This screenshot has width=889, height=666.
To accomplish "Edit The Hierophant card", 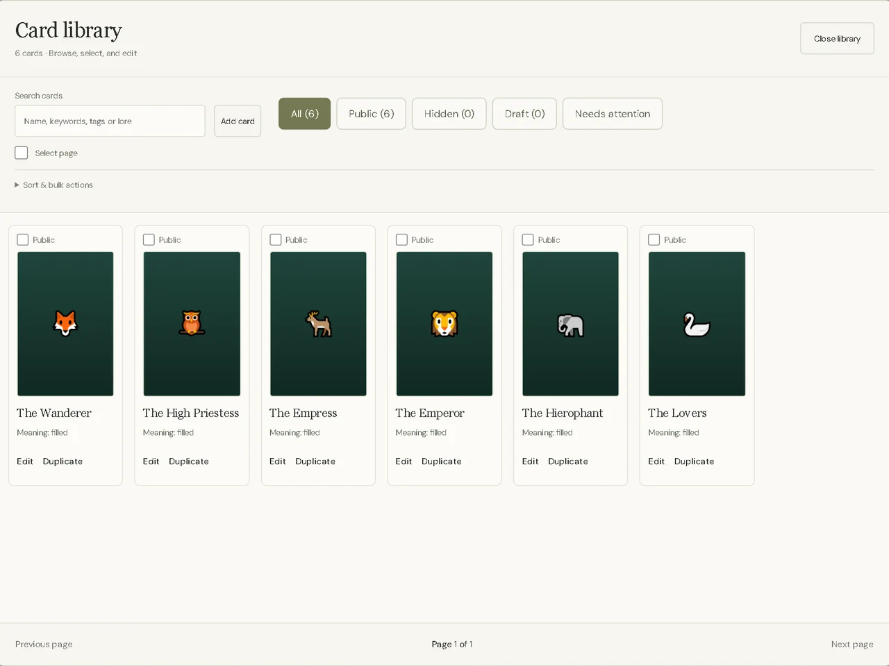I will pyautogui.click(x=530, y=461).
